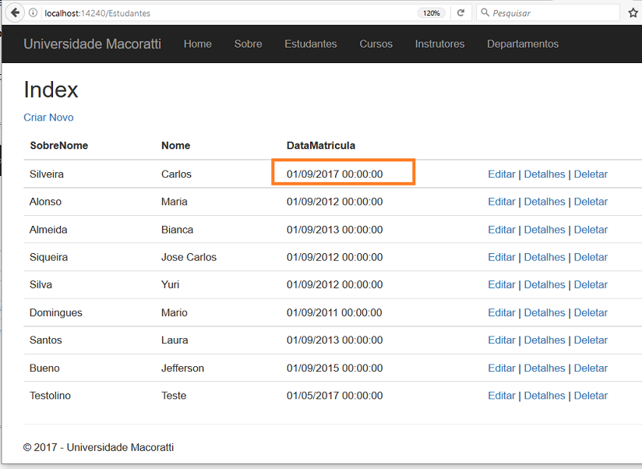
Task: Edit student Testolino Teste
Action: coord(502,396)
